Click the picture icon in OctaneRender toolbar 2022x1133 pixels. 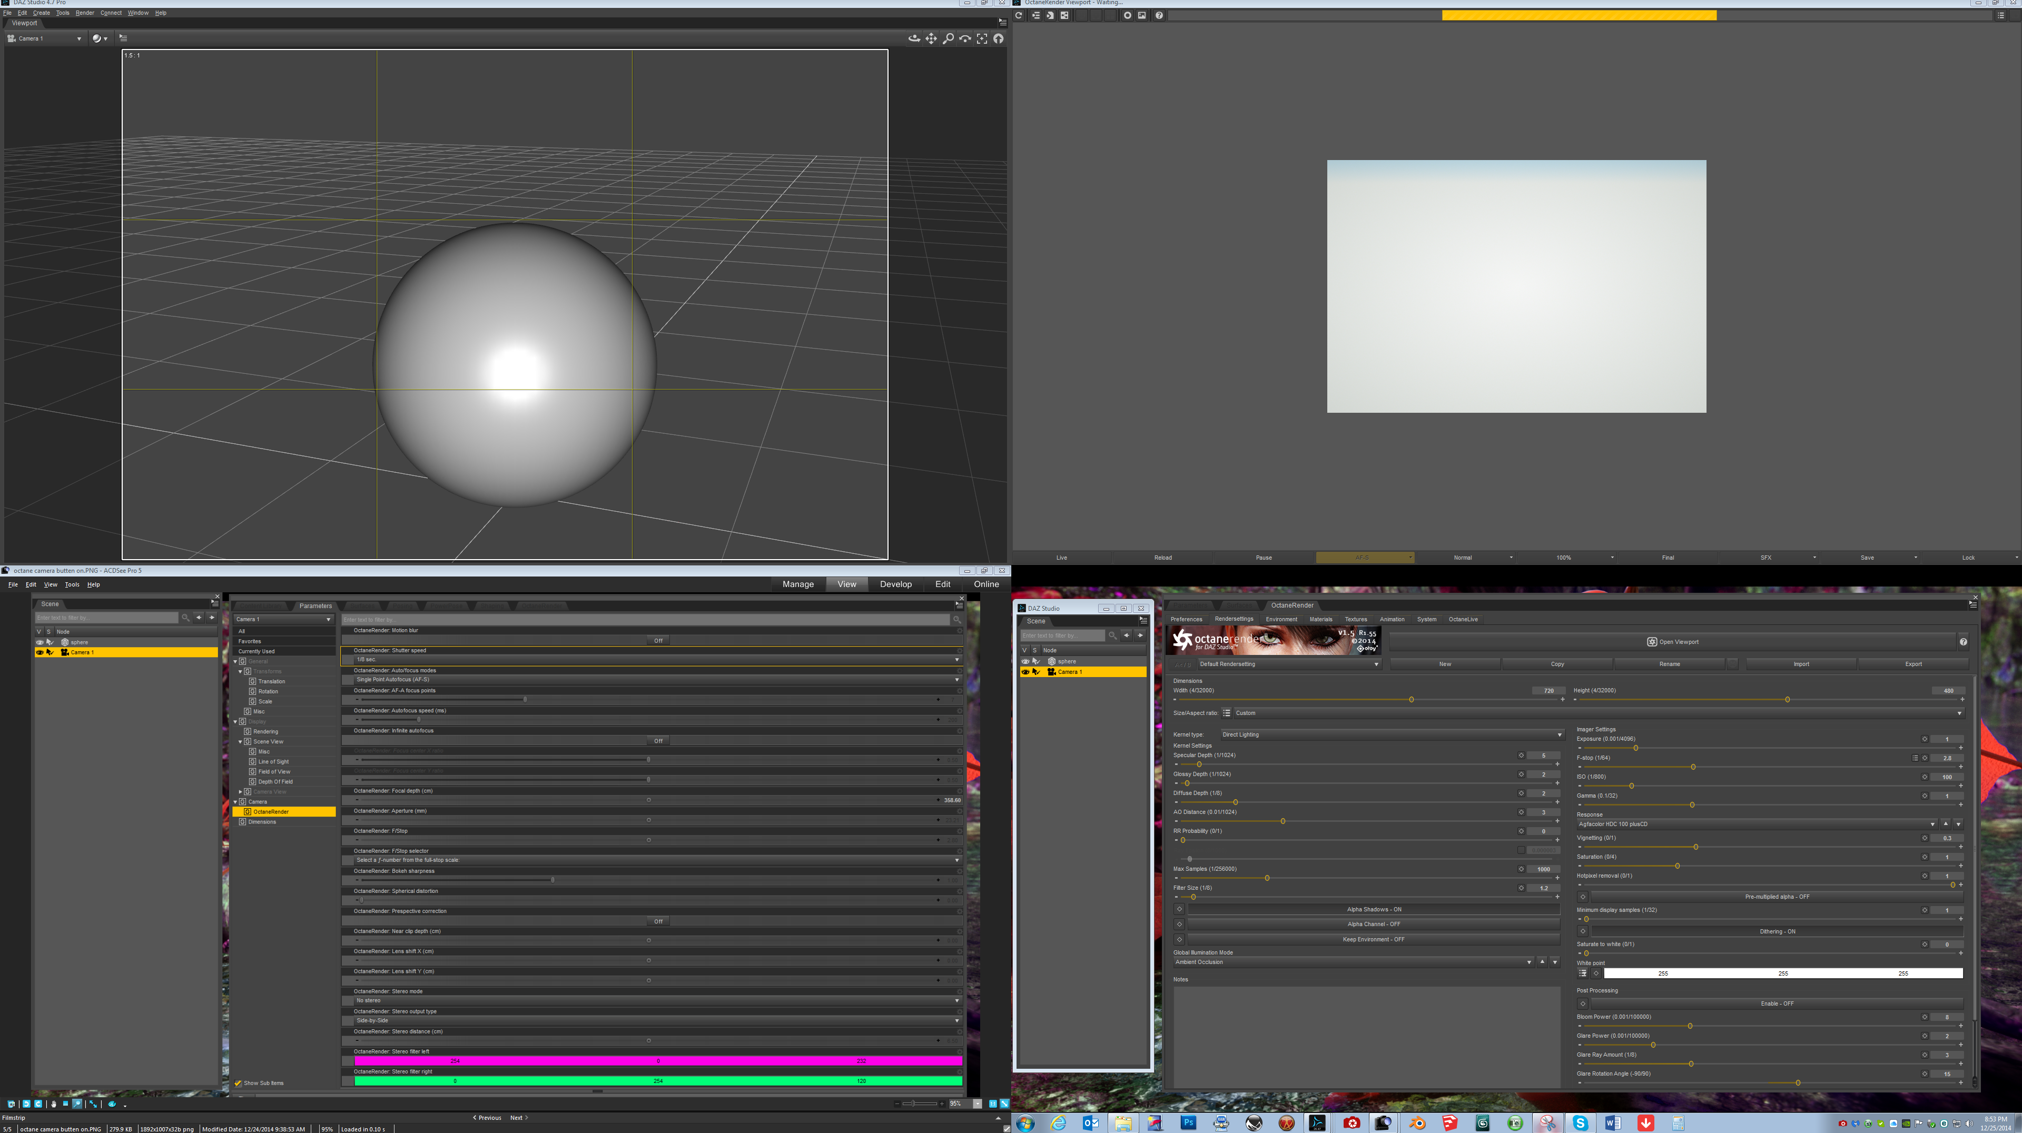pos(1142,15)
